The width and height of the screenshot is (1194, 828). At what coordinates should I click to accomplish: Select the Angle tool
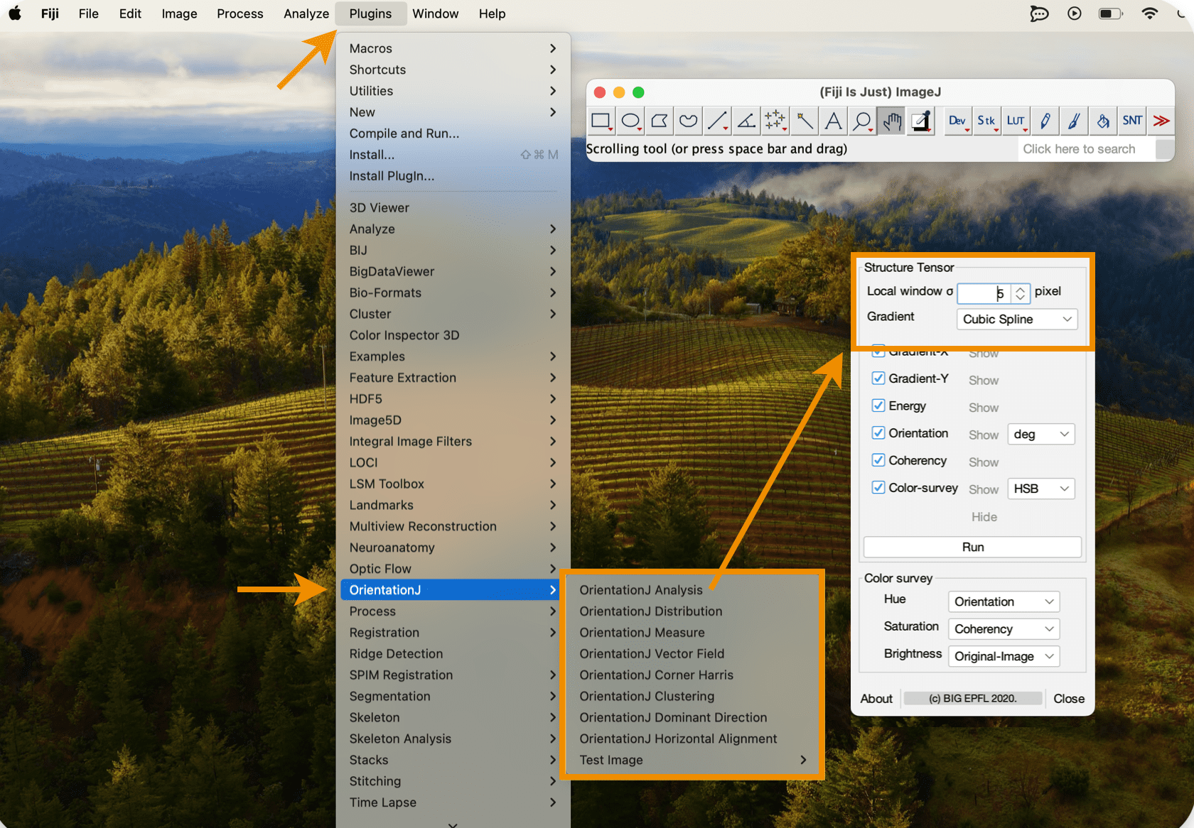[x=746, y=121]
